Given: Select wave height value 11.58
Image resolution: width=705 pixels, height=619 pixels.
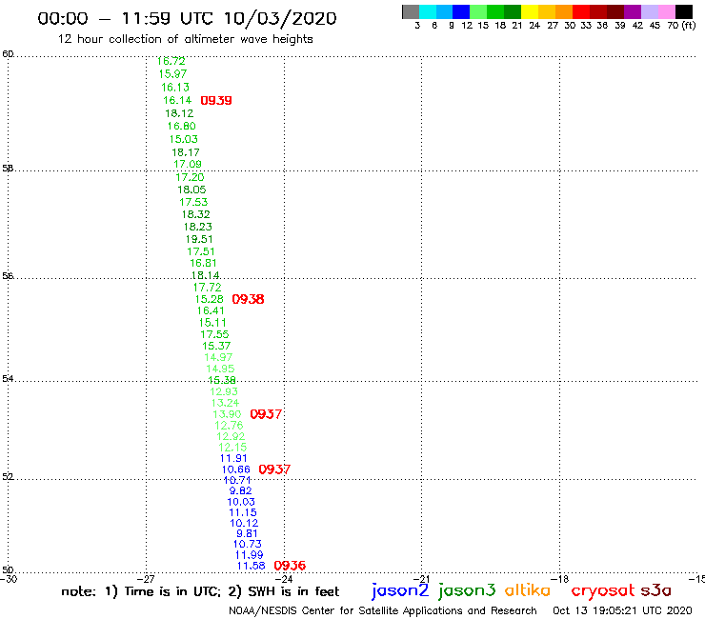Looking at the screenshot, I should (x=251, y=566).
